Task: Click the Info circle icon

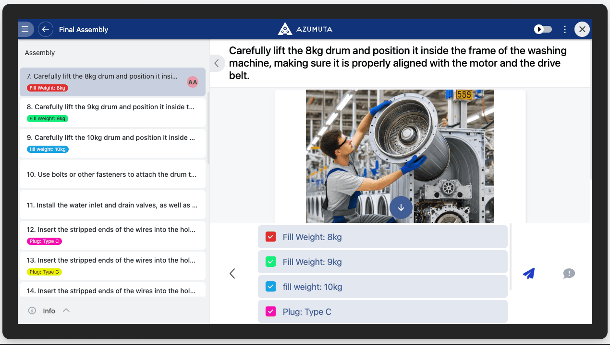Action: click(32, 310)
